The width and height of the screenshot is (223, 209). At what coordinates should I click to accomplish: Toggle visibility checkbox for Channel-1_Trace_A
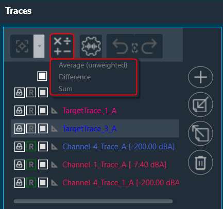pyautogui.click(x=43, y=165)
